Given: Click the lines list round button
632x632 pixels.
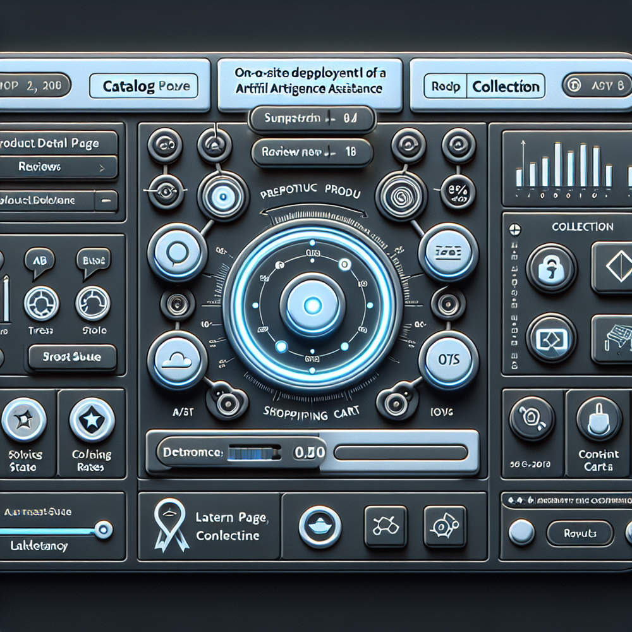Looking at the screenshot, I should click(x=448, y=252).
